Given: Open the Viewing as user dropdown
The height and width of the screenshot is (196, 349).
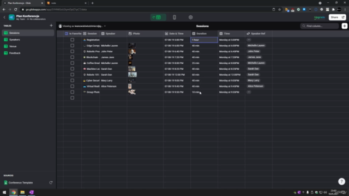Looking at the screenshot, I should [x=82, y=26].
